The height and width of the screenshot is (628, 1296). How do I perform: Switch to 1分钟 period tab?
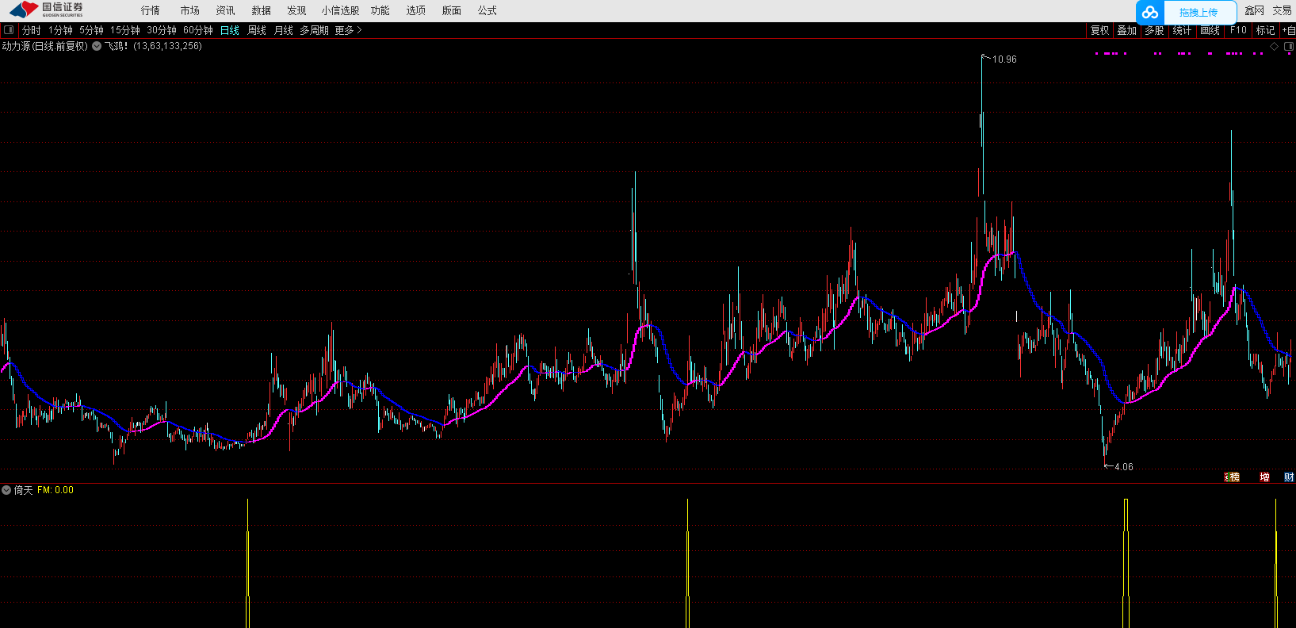coord(60,30)
